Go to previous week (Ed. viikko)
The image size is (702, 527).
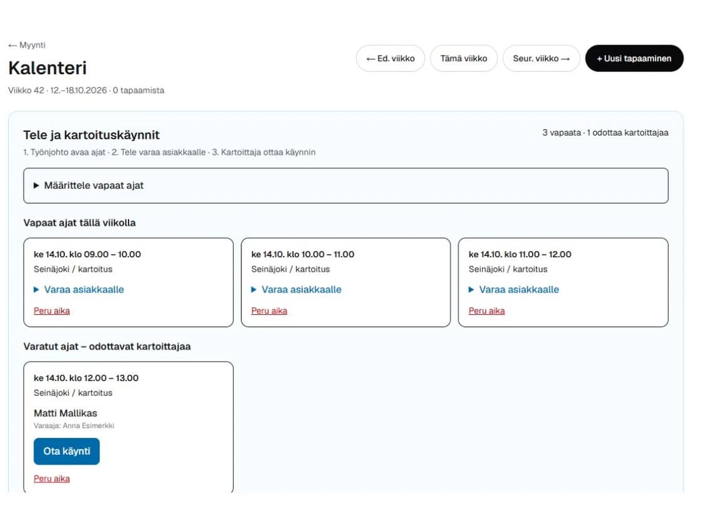(390, 58)
